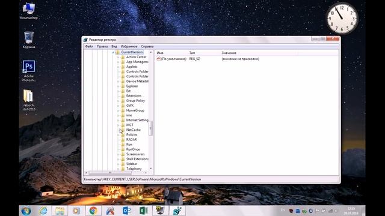Open the Computer desktop icon

point(29,11)
